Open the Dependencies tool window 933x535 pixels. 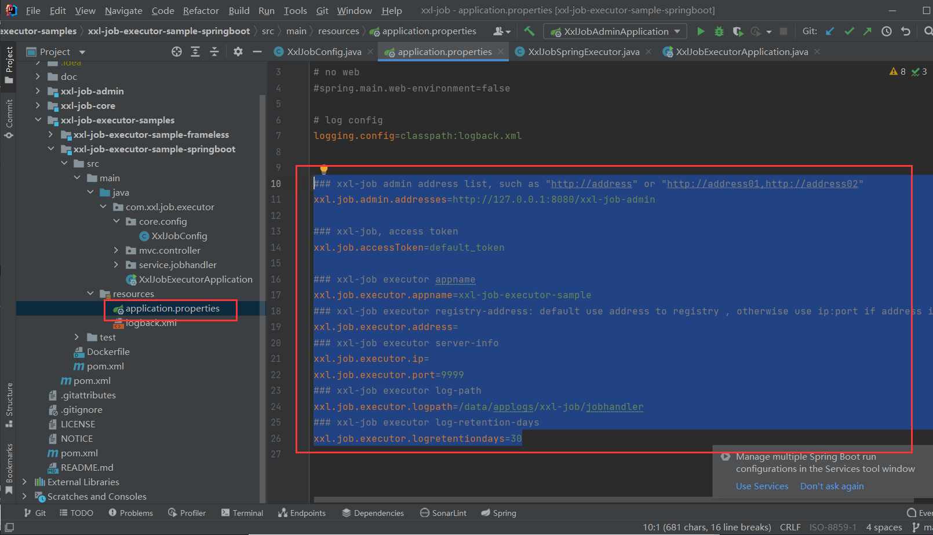click(x=373, y=513)
